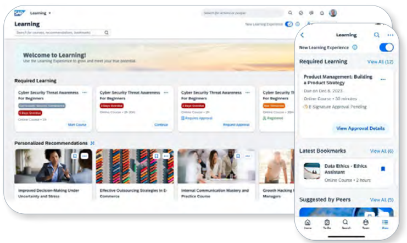The height and width of the screenshot is (243, 407).
Task: Open the Internal Communication Mastery thumbnail
Action: point(216,167)
